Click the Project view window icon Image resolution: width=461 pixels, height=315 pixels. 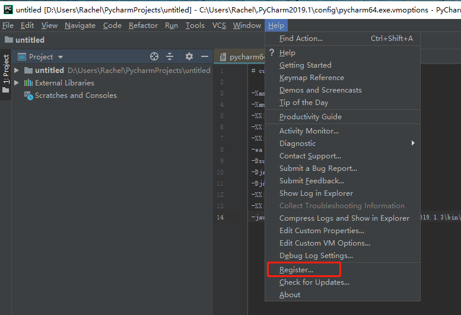pyautogui.click(x=22, y=57)
